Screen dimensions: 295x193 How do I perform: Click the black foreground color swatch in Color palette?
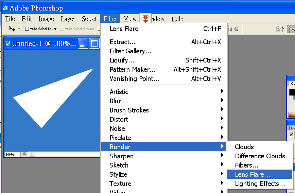point(292,92)
